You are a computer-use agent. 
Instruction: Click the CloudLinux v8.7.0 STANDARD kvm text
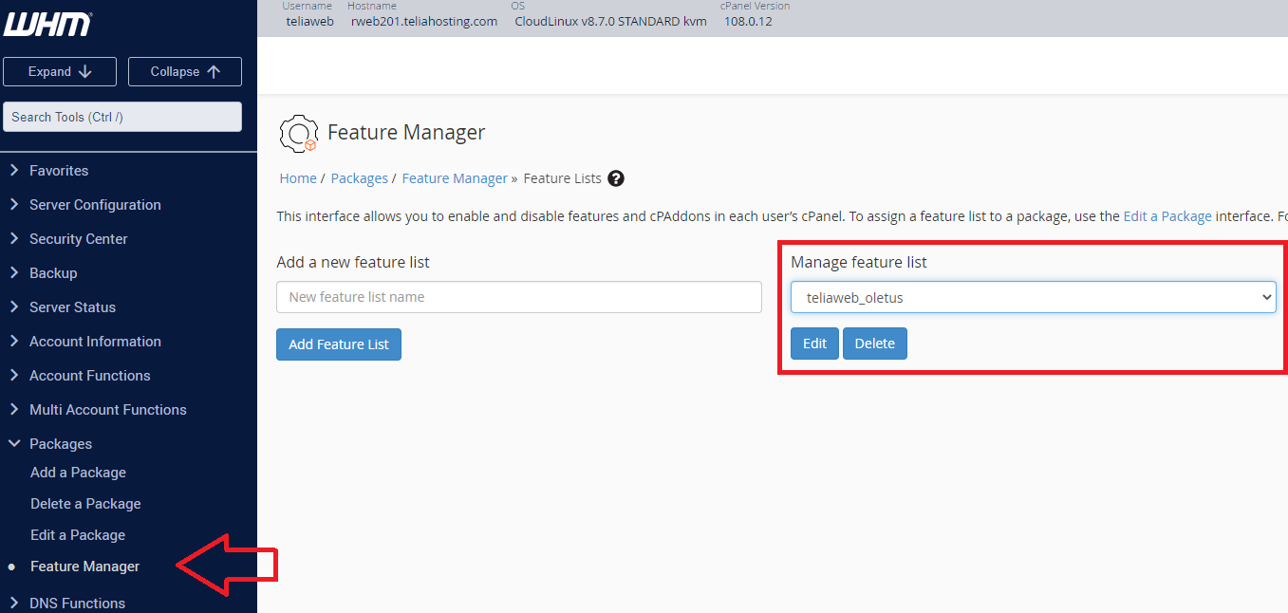[610, 22]
